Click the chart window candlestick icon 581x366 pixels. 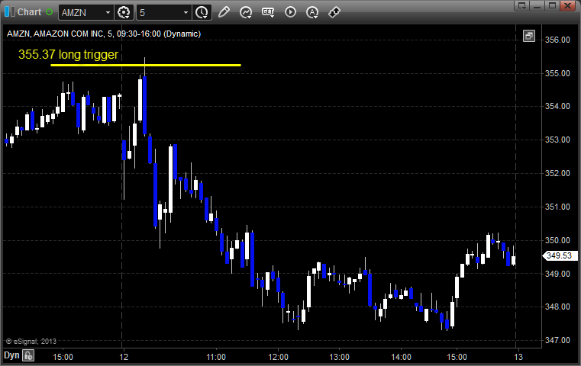(x=10, y=11)
